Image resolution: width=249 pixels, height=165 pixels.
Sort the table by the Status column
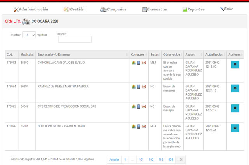[155, 54]
